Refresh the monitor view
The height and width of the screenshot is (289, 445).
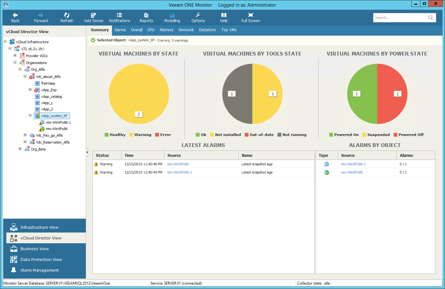[x=67, y=18]
